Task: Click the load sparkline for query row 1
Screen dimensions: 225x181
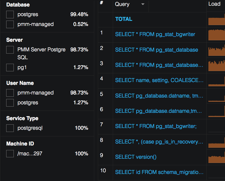Action: (x=217, y=34)
